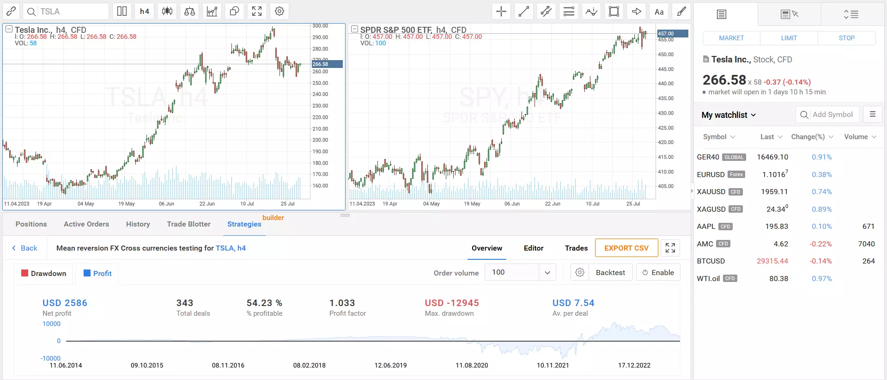Select the horizontal lines drawing tool

tap(569, 12)
